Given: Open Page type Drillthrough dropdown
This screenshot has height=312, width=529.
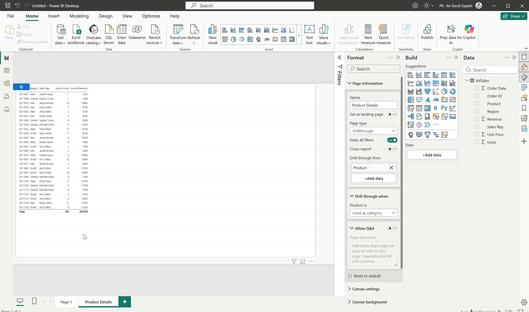Looking at the screenshot, I should point(374,131).
